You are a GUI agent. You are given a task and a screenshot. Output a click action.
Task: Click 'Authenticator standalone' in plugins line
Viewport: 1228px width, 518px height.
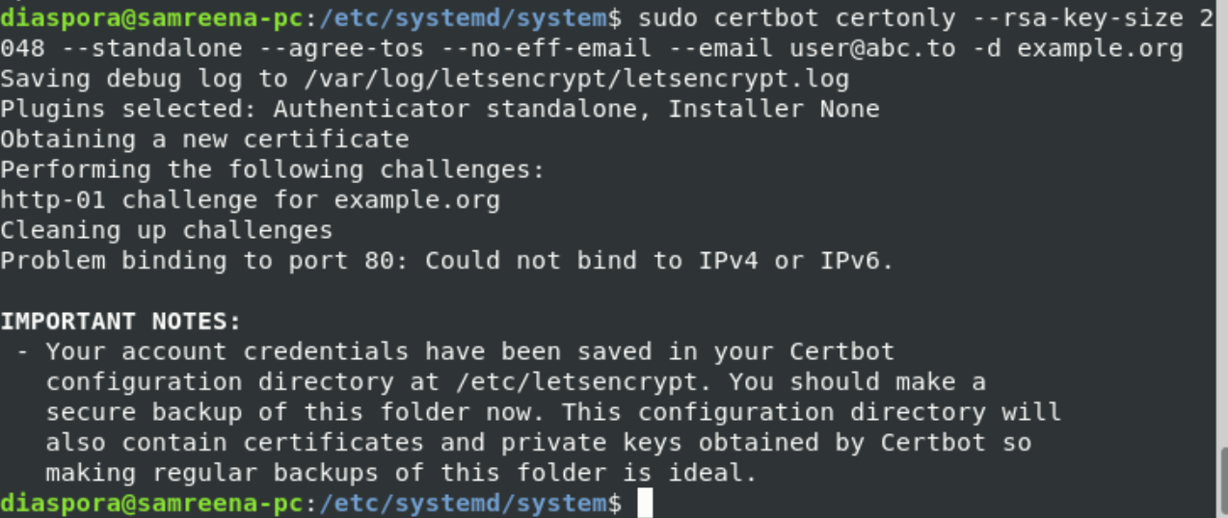[x=456, y=109]
